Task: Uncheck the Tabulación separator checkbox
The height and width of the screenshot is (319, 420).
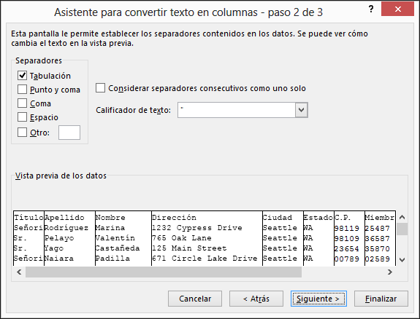Action: [22, 76]
